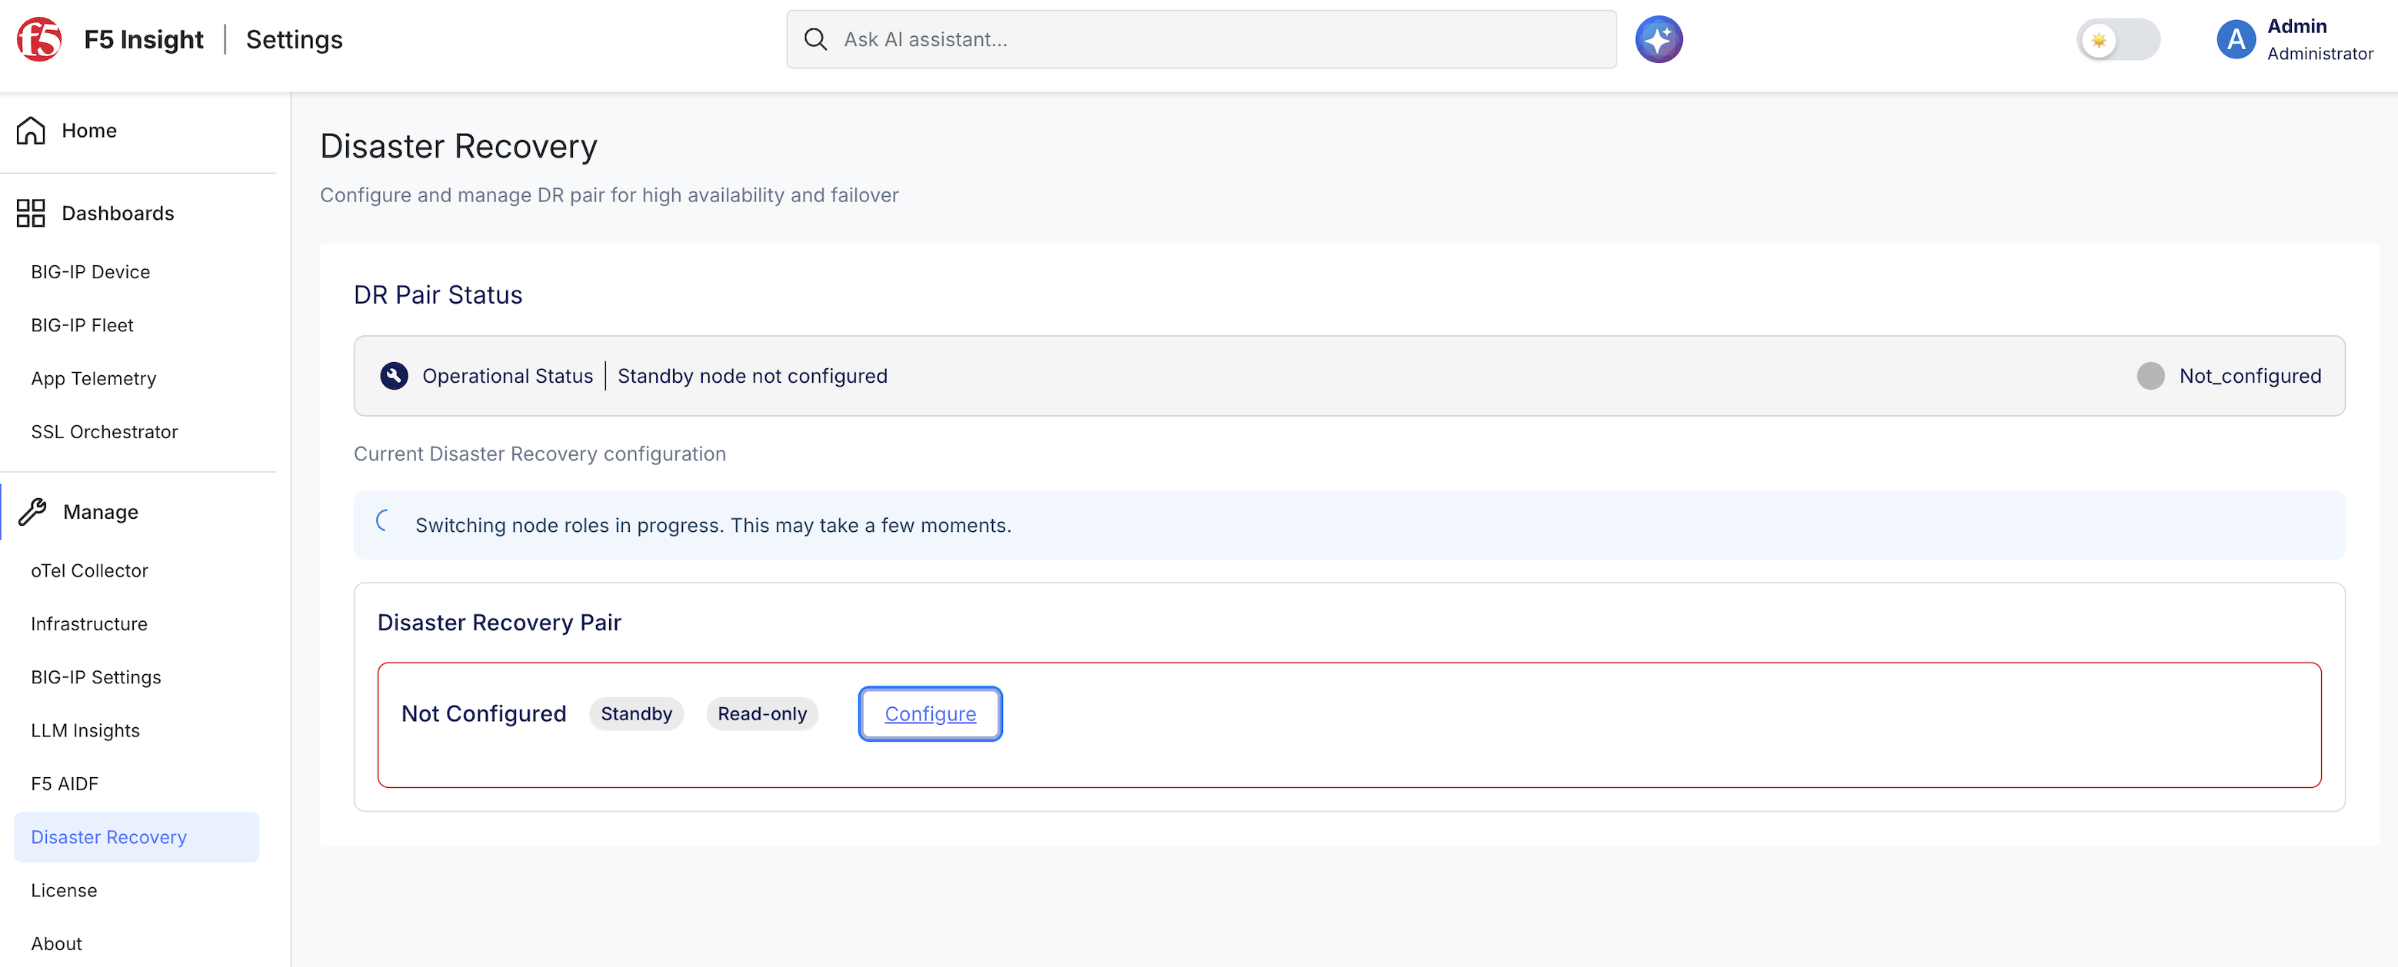This screenshot has height=967, width=2398.
Task: Click the gray Not_configured status dot
Action: coord(2150,376)
